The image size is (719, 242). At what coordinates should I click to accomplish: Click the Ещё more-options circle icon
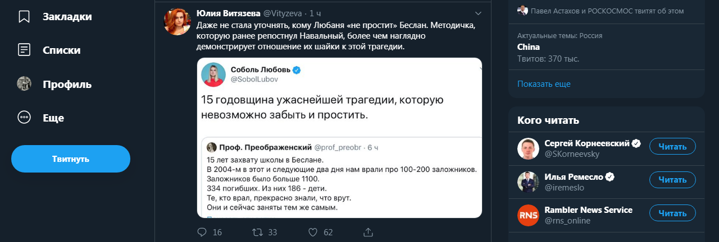coord(24,117)
